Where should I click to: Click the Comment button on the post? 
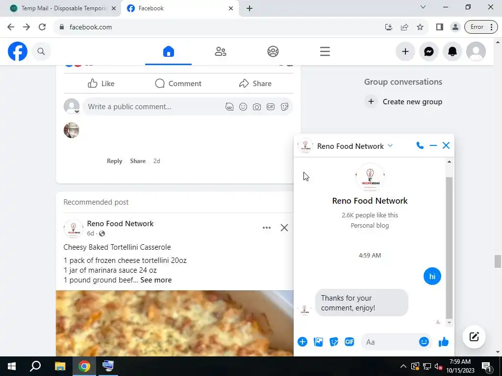178,83
